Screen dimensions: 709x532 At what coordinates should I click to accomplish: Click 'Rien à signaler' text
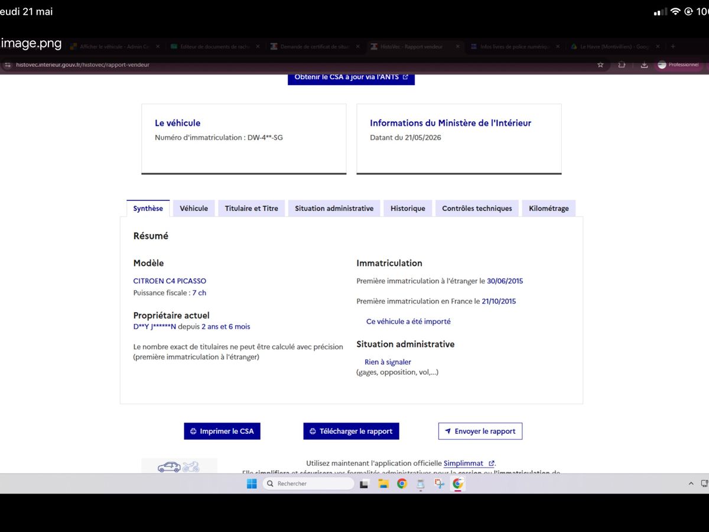click(x=388, y=362)
